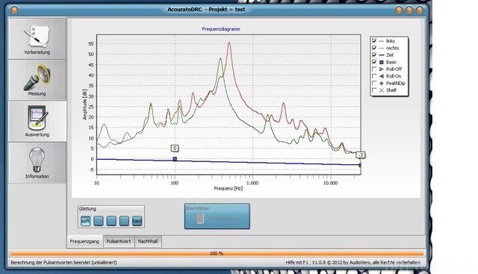Open the Messung microphone section

pos(37,80)
